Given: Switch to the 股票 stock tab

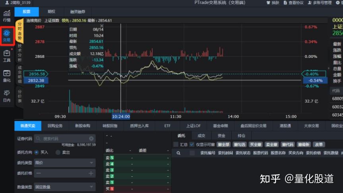Looking at the screenshot, I should click(x=27, y=12).
